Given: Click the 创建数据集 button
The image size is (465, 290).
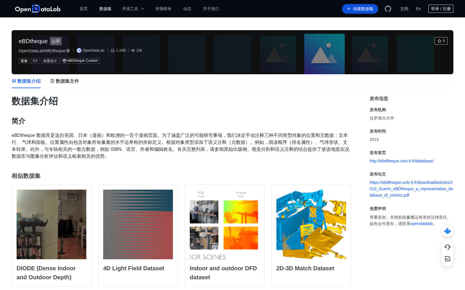Looking at the screenshot, I should [360, 9].
